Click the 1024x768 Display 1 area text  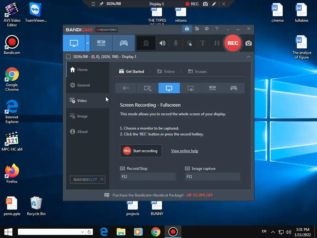105,57
